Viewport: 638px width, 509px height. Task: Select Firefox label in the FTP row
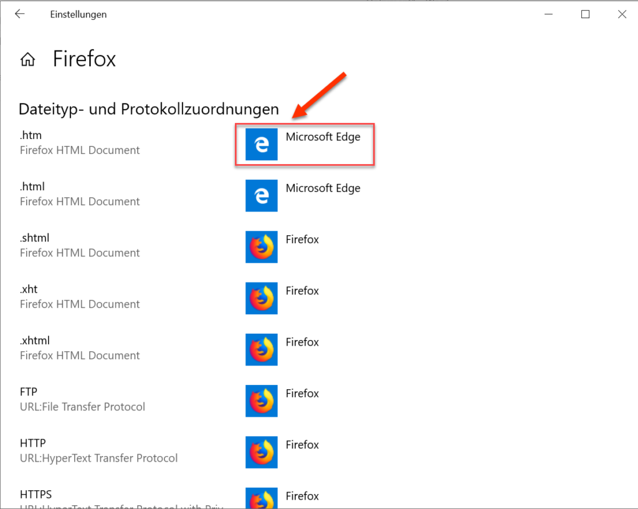[302, 394]
